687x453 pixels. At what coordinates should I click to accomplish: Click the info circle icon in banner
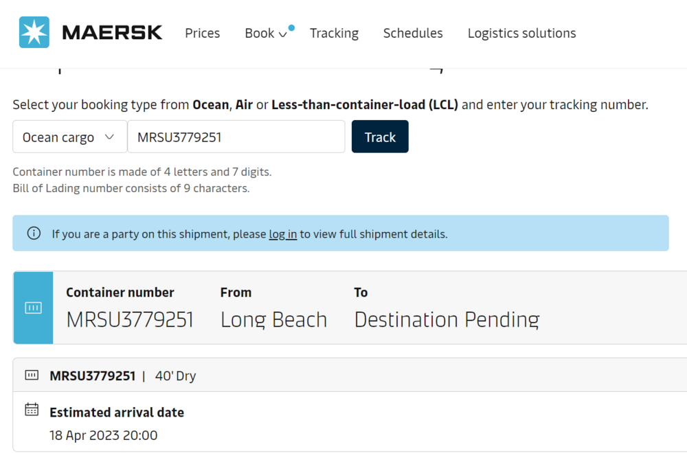(x=34, y=233)
